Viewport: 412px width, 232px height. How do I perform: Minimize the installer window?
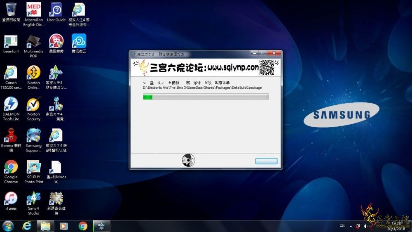click(x=254, y=53)
